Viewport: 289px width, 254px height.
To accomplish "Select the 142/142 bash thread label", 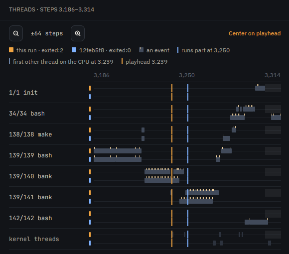I will pos(30,218).
